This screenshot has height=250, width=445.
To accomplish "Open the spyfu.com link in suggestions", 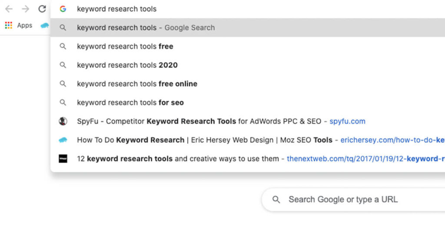I will [347, 121].
